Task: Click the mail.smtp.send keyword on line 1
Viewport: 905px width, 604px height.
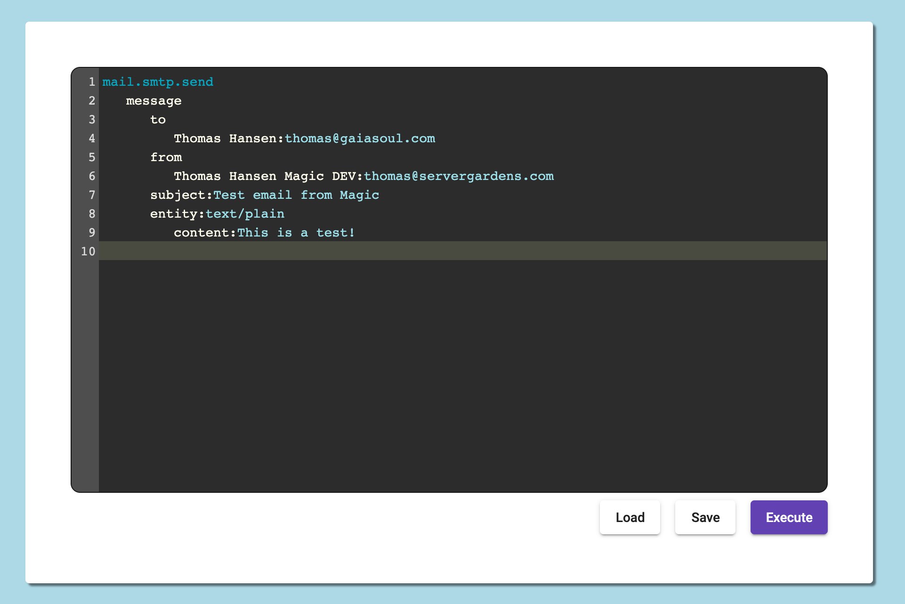Action: 158,82
